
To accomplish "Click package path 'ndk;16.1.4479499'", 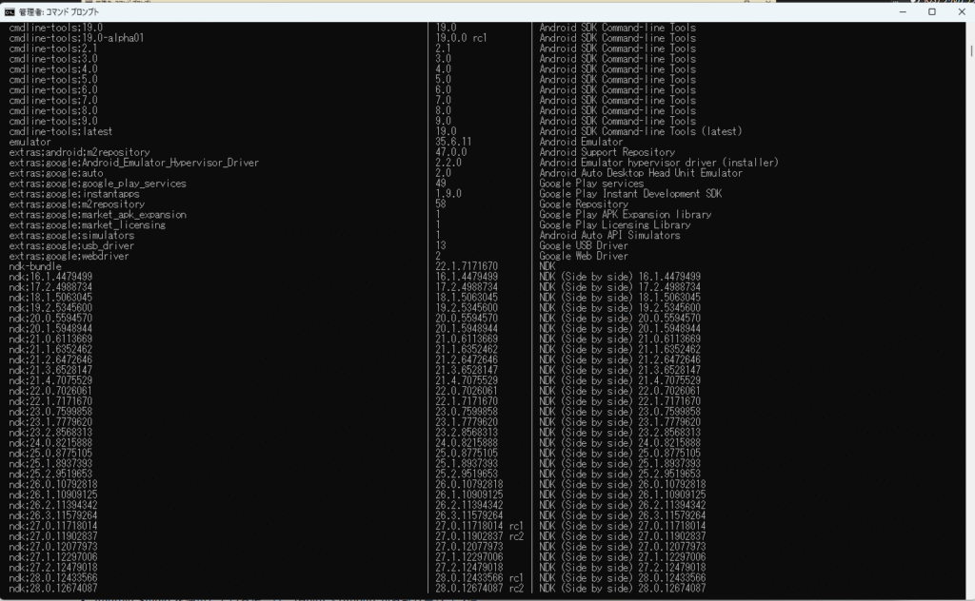I will 50,278.
